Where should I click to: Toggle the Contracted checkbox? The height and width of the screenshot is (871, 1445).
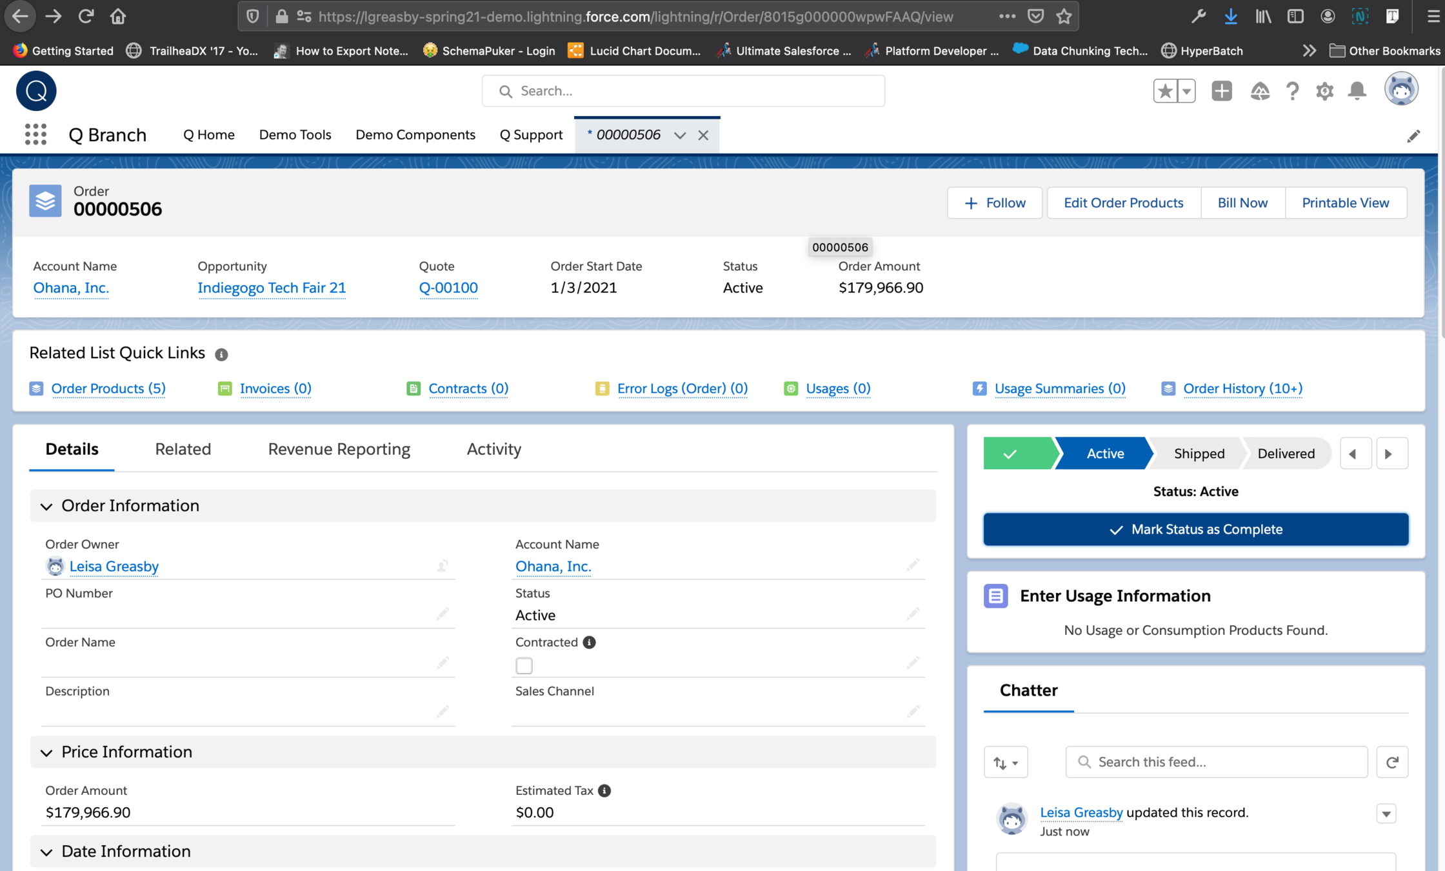(x=524, y=665)
